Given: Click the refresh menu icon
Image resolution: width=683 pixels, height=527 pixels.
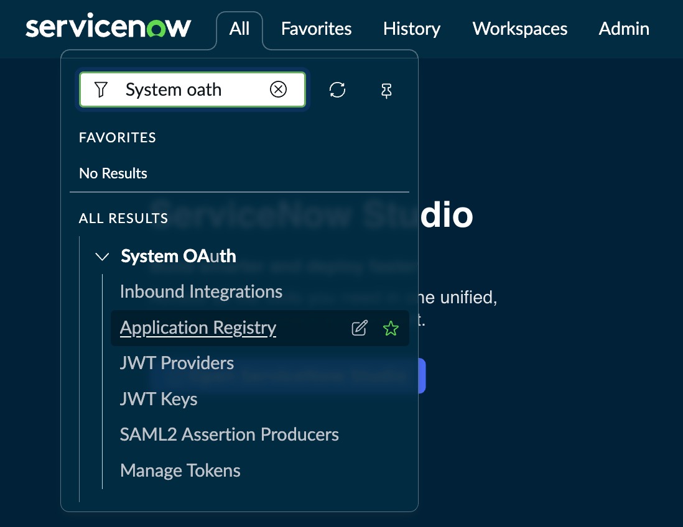Looking at the screenshot, I should coord(337,90).
